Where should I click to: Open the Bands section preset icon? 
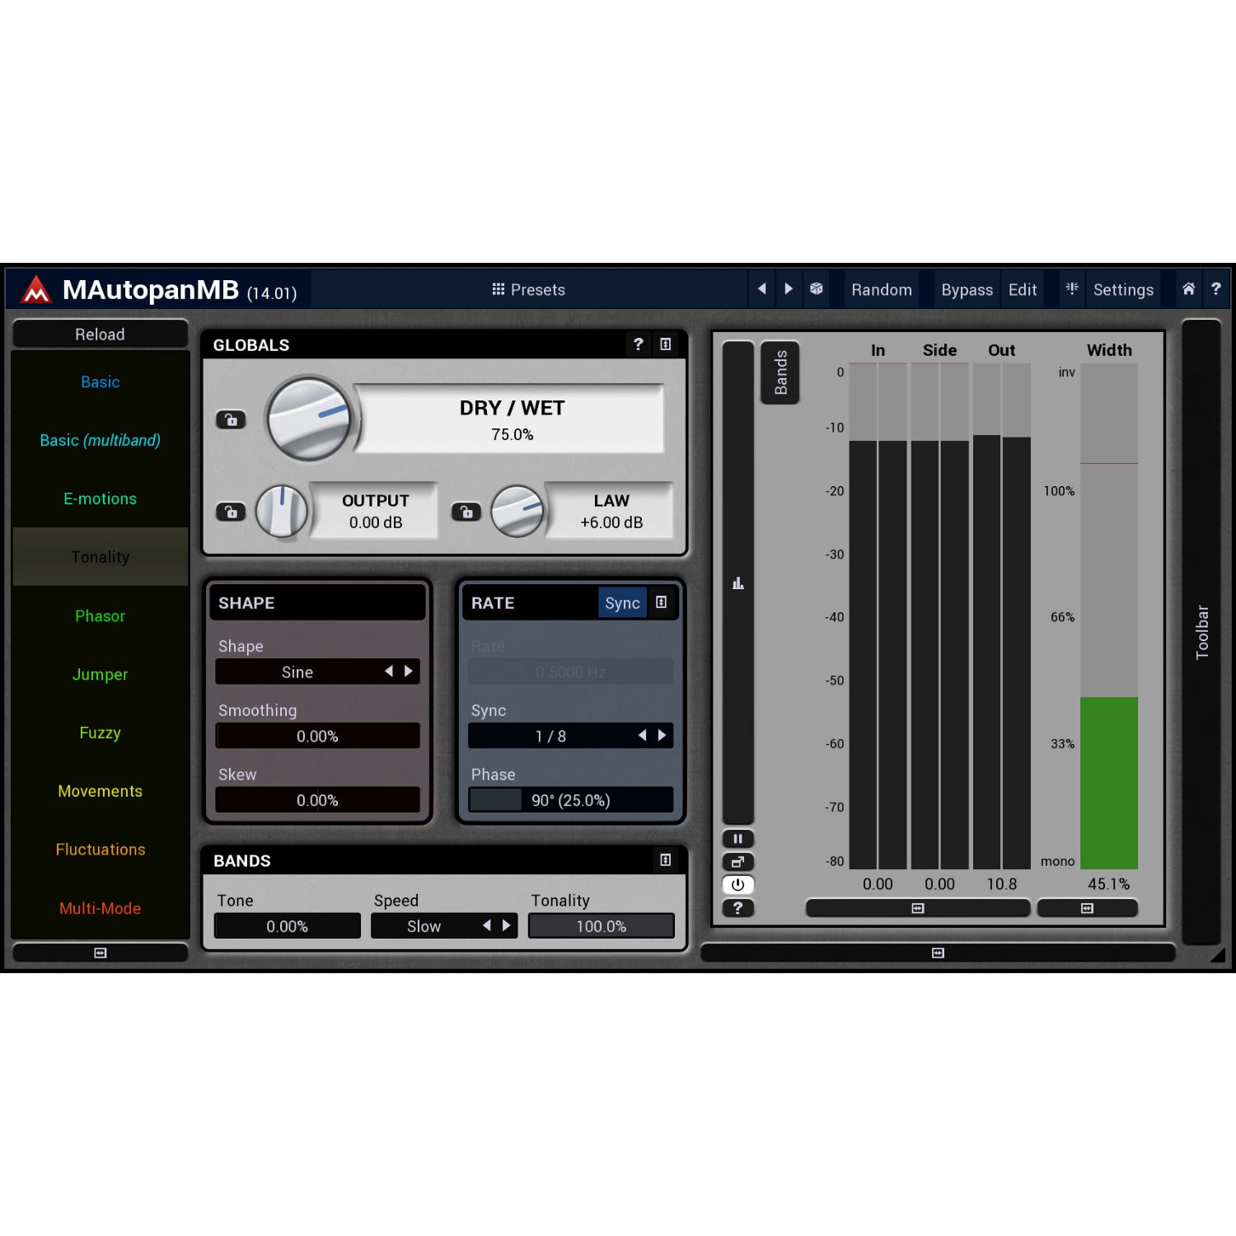click(x=666, y=860)
